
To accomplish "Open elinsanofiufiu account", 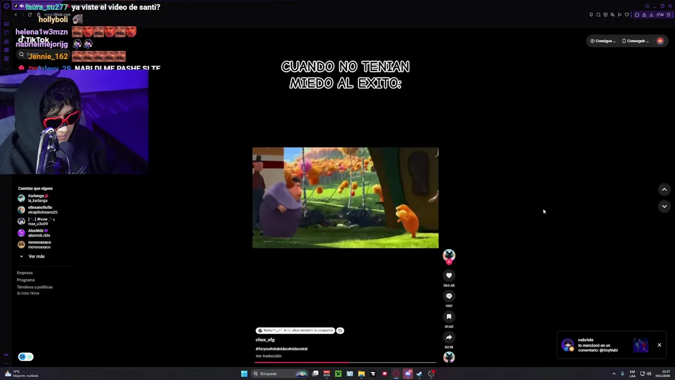I will (x=37, y=210).
